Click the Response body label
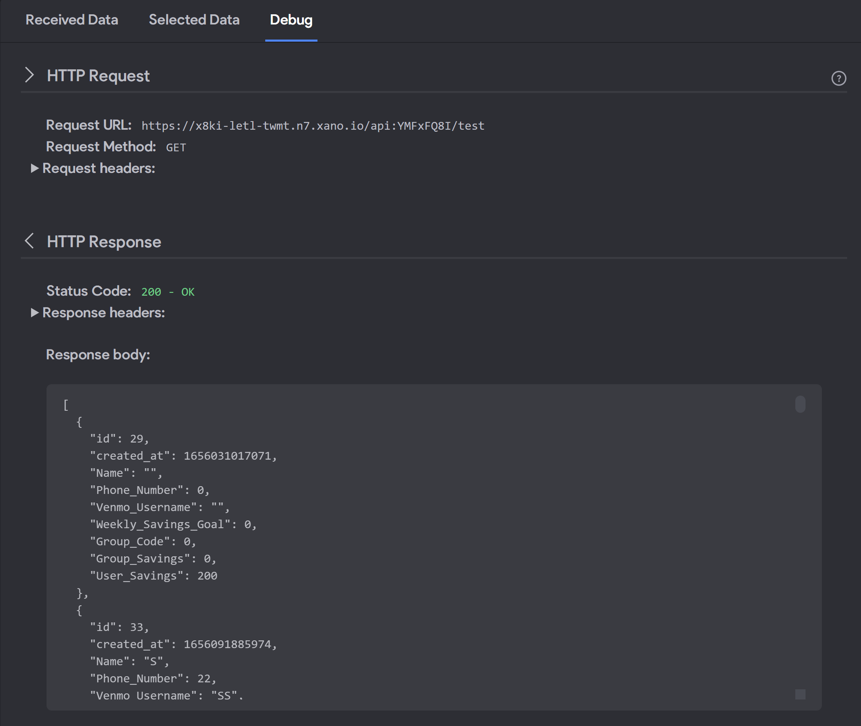 (x=98, y=354)
